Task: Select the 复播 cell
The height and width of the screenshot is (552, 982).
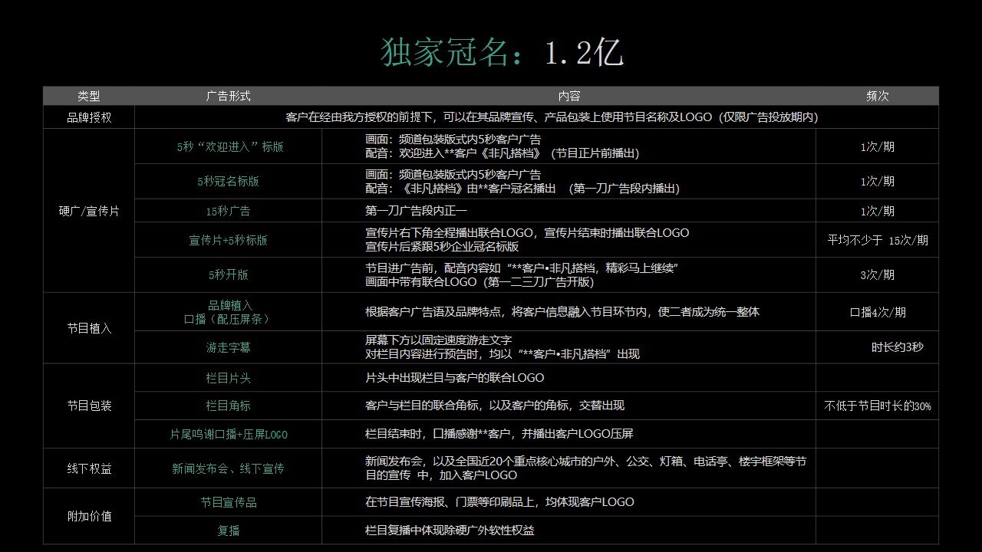Action: 228,530
